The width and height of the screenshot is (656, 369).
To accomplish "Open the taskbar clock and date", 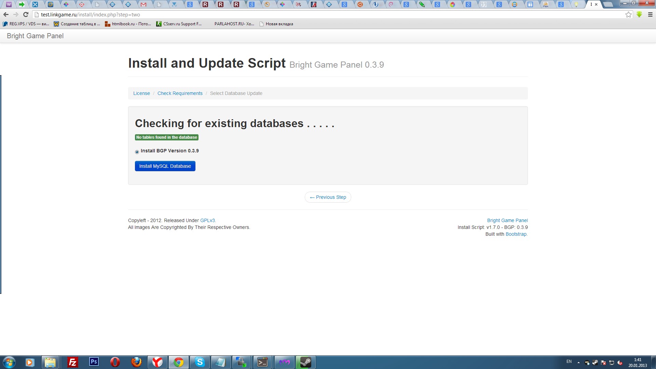I will click(638, 363).
